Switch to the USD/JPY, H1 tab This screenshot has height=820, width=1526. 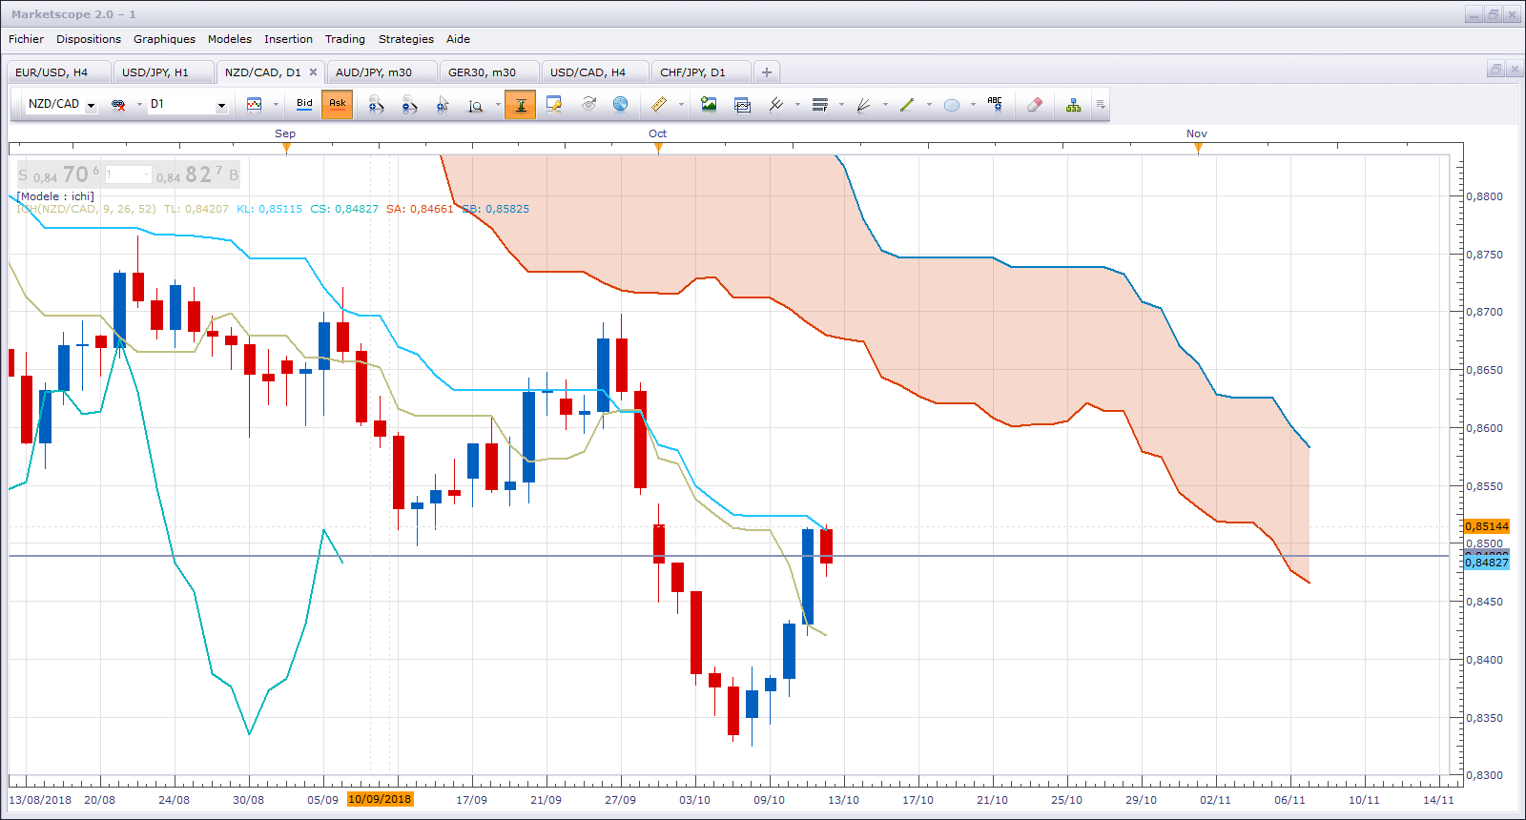coord(164,72)
